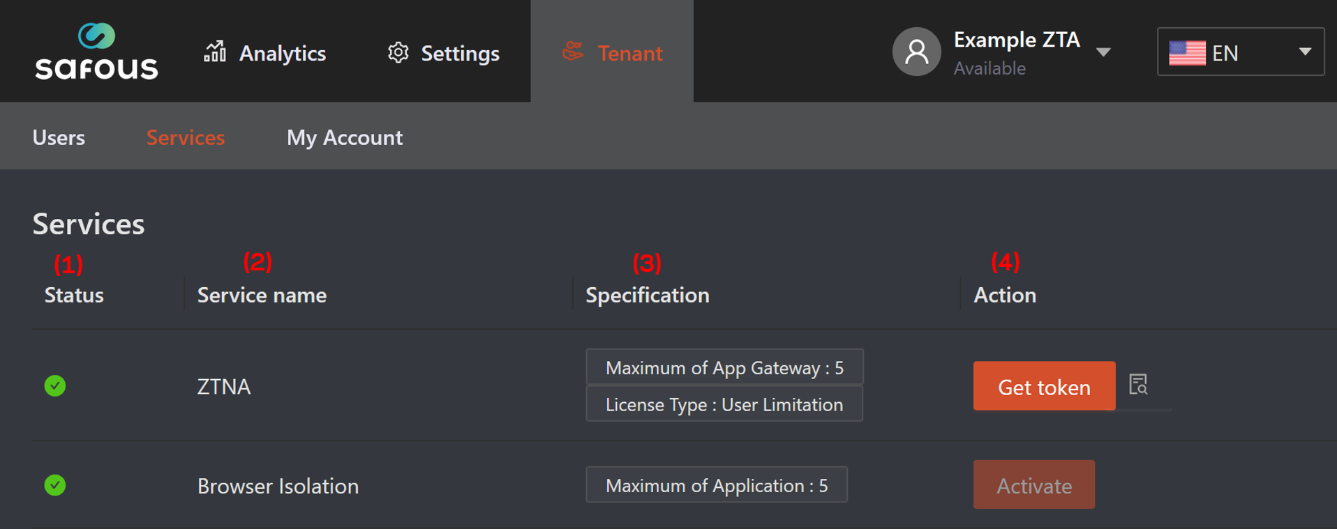Click the Analytics bar chart icon

215,52
